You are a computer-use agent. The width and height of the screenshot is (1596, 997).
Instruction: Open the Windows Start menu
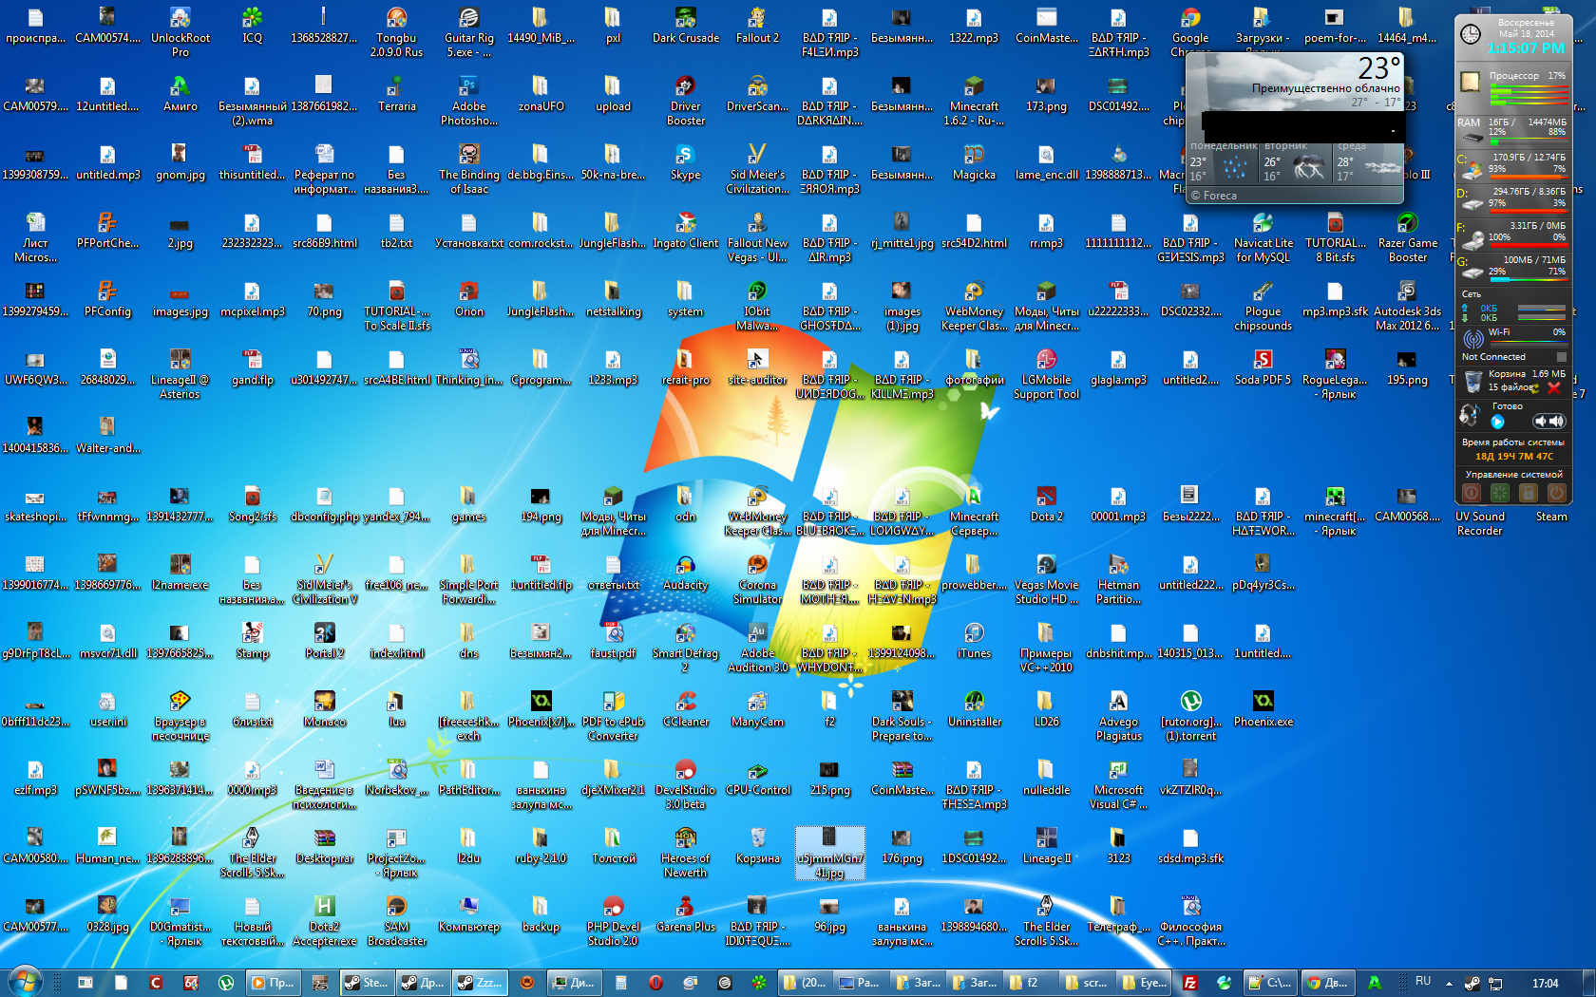coord(25,982)
